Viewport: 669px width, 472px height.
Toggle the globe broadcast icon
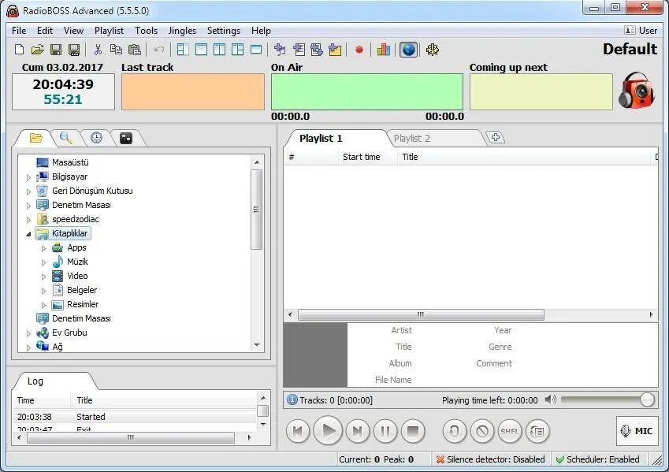[408, 50]
